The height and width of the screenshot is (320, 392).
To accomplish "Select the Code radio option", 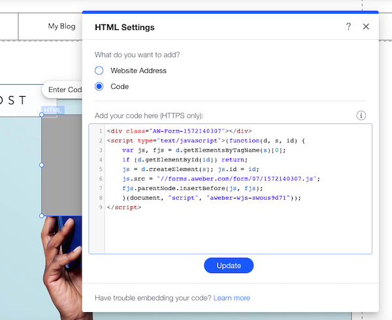I will [99, 86].
